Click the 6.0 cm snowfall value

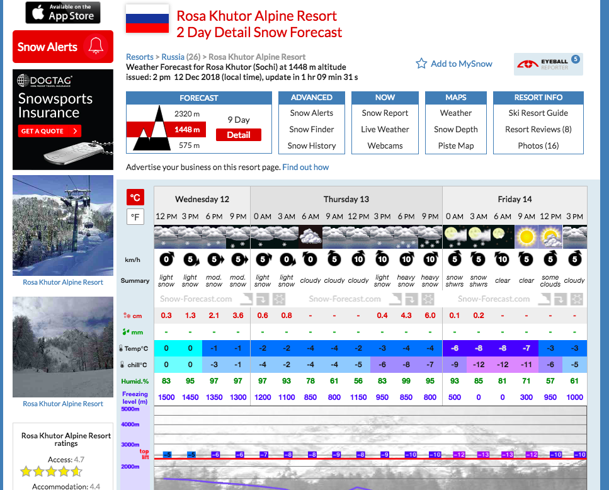coord(430,316)
